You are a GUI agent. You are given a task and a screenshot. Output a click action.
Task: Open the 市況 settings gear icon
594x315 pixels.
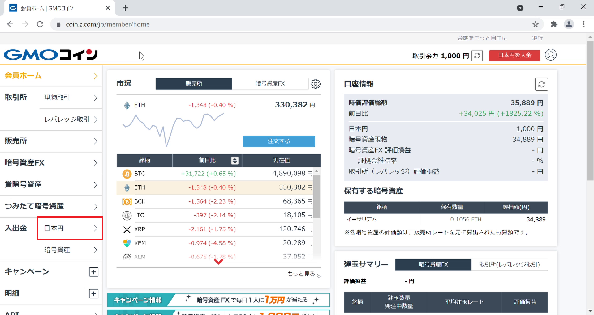point(316,84)
